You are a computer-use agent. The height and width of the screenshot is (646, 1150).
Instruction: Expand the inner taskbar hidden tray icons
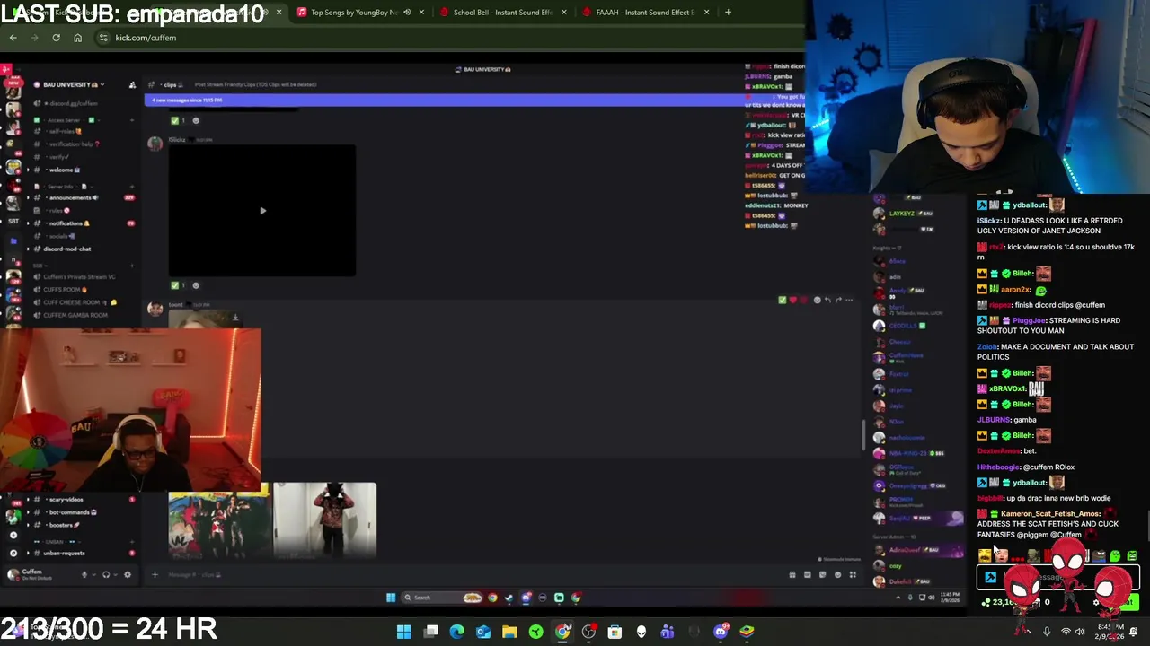click(898, 598)
